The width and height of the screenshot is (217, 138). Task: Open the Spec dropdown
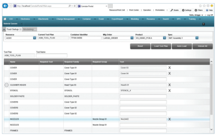[197, 38]
